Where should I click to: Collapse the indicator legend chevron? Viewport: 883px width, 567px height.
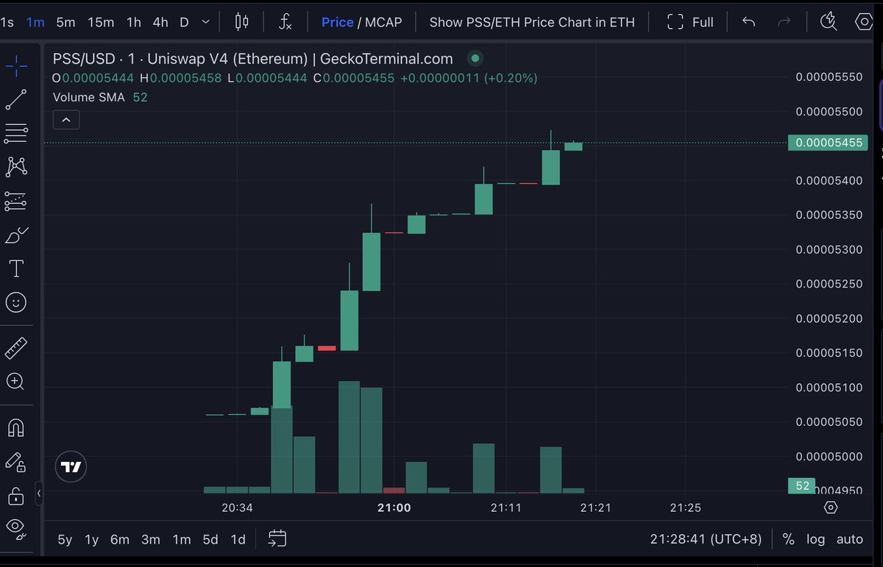[x=66, y=119]
